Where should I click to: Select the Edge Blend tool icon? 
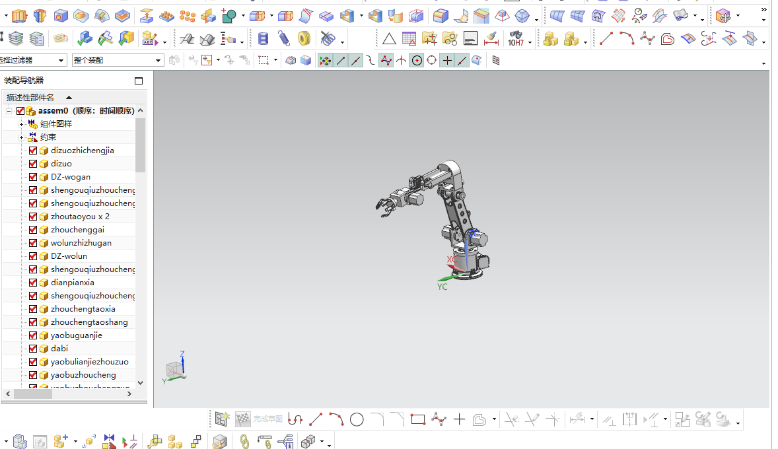pyautogui.click(x=441, y=16)
